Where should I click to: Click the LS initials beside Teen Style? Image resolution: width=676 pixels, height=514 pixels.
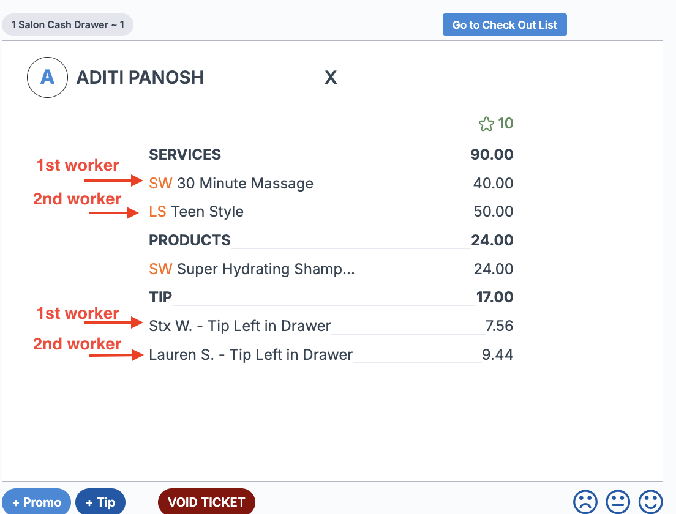[157, 212]
